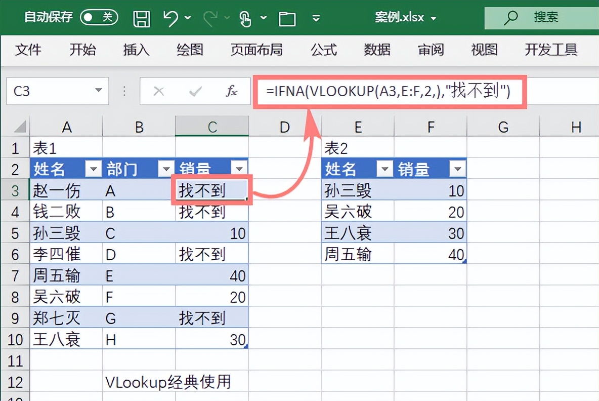Switch to the 插入 ribbon tab
This screenshot has width=599, height=401.
[x=136, y=50]
